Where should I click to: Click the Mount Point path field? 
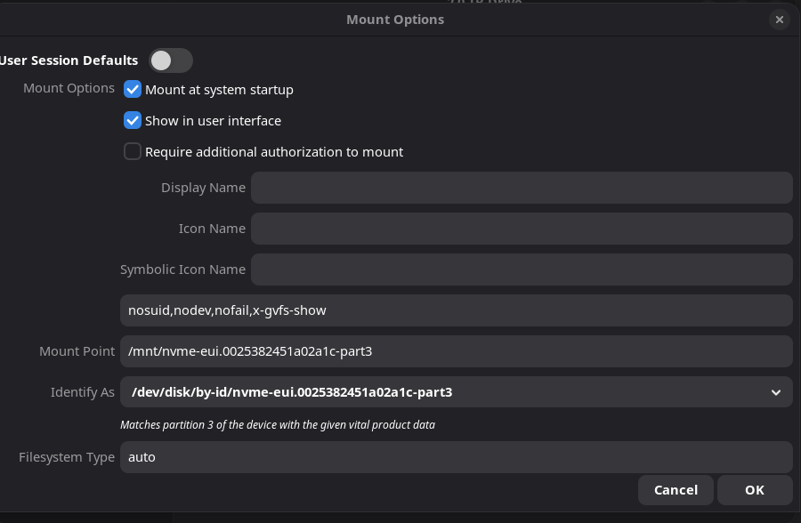tap(456, 351)
